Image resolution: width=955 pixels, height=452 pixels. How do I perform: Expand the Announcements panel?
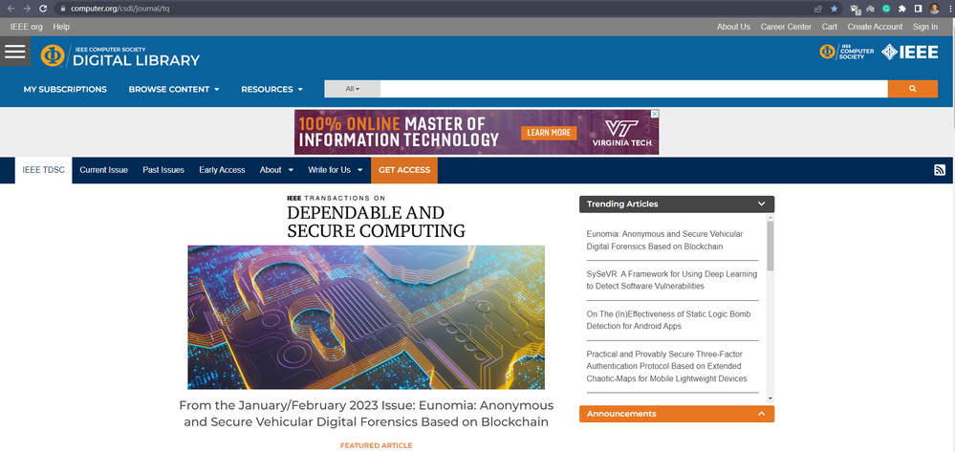pos(761,414)
